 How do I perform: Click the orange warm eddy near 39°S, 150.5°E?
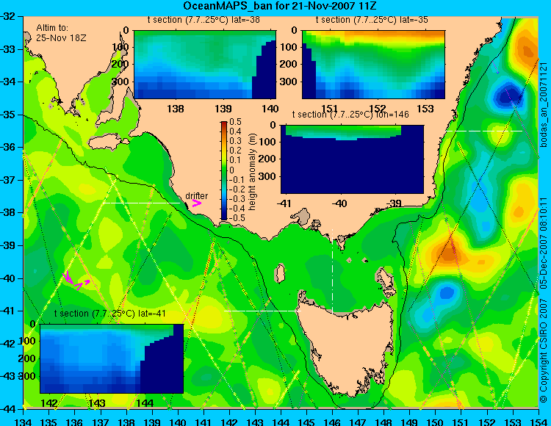[449, 253]
